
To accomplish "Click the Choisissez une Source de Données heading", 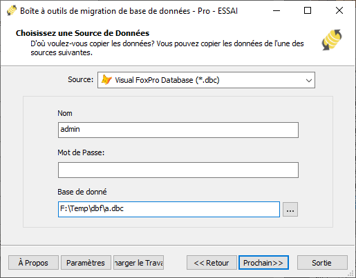I will [82, 33].
